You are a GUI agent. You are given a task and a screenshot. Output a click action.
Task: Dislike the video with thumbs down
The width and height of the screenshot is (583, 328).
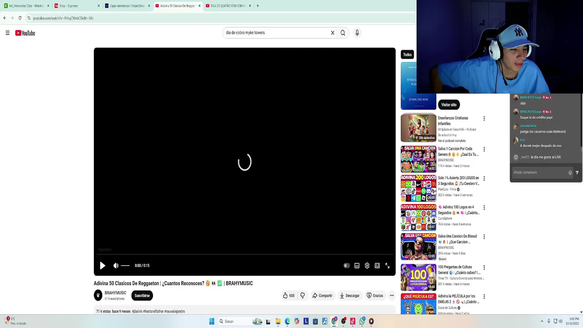click(x=302, y=296)
